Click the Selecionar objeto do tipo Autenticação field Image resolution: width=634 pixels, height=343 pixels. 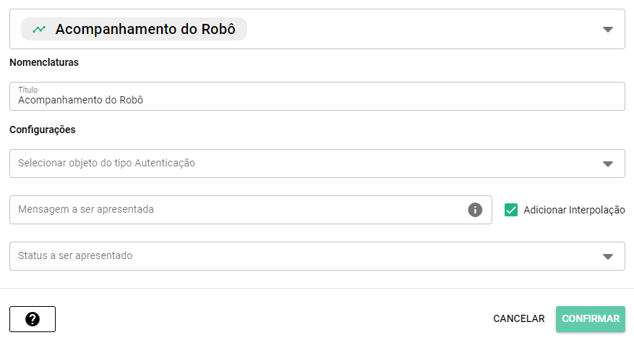coord(289,164)
